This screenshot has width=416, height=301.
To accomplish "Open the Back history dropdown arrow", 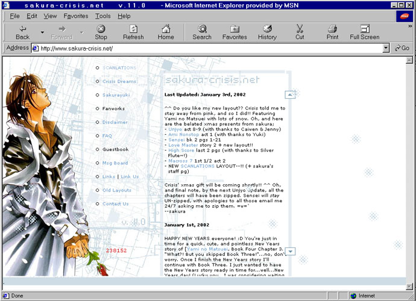I will pyautogui.click(x=42, y=33).
